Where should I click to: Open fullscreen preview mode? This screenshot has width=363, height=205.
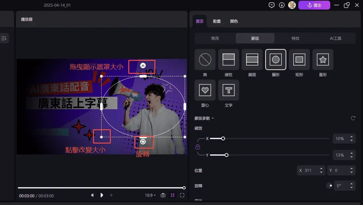pos(182,195)
